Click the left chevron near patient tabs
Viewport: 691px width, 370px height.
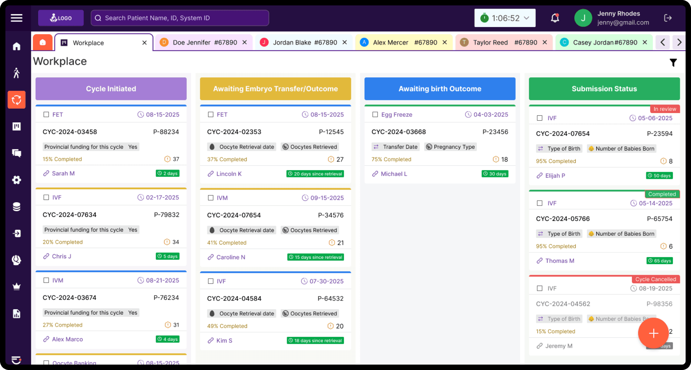(663, 42)
